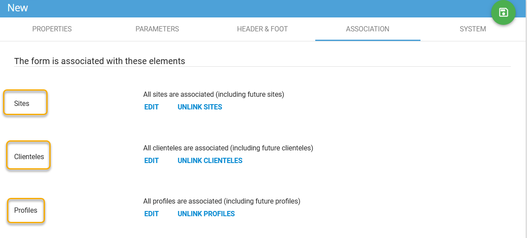The width and height of the screenshot is (527, 238).
Task: Click the highlighted Clienteles label
Action: (x=29, y=156)
